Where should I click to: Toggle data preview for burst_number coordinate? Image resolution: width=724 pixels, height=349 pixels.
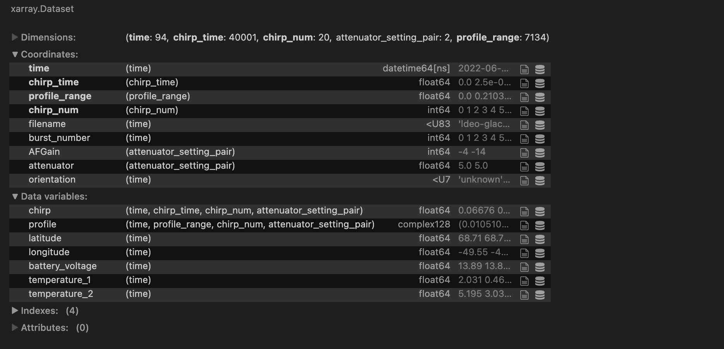(x=539, y=138)
